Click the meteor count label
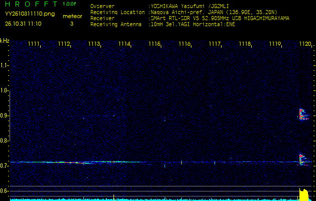Screen dimensions: 316x201 (x=73, y=16)
